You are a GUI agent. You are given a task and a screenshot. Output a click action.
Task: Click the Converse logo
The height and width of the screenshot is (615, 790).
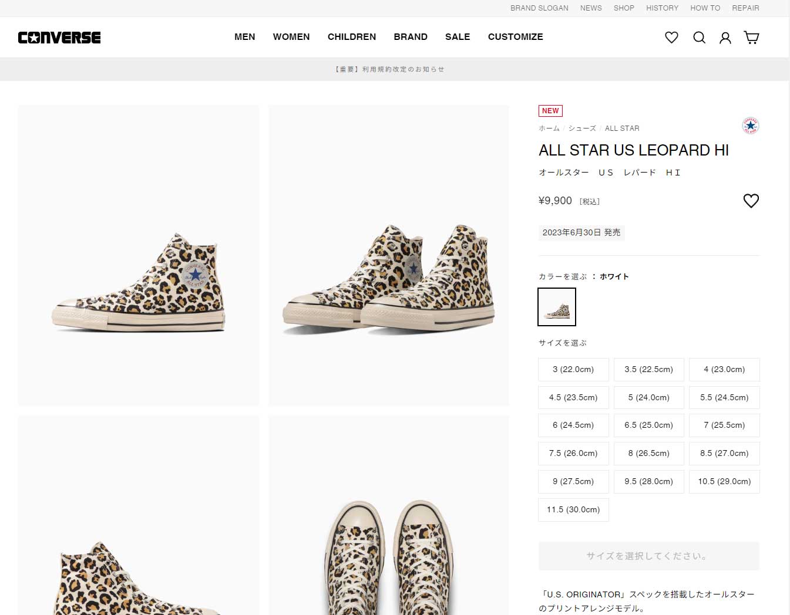coord(59,38)
